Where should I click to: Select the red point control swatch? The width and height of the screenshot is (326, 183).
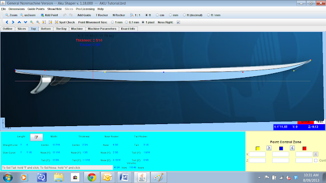(x=304, y=148)
